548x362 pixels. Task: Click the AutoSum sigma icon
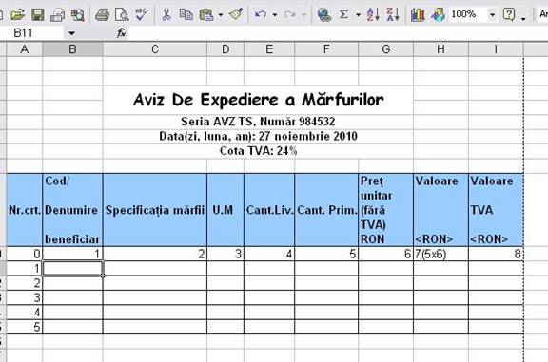click(x=343, y=14)
